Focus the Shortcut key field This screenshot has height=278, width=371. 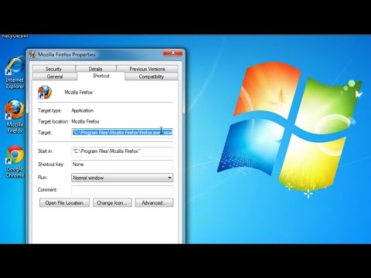[x=122, y=164]
